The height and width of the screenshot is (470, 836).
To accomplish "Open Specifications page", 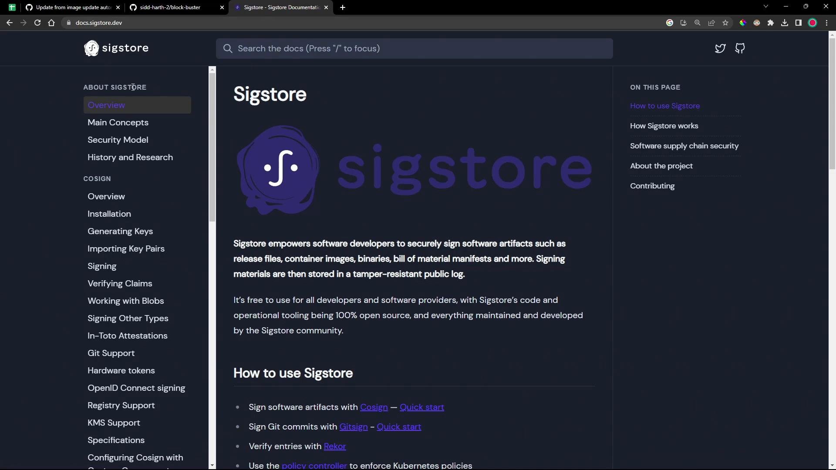I will tap(116, 440).
